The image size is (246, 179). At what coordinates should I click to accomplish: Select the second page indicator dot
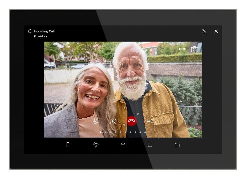point(105,132)
